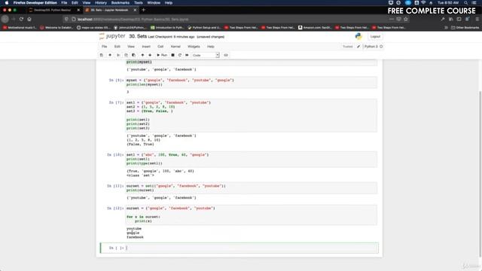Click the output line {False, True}

(x=140, y=144)
